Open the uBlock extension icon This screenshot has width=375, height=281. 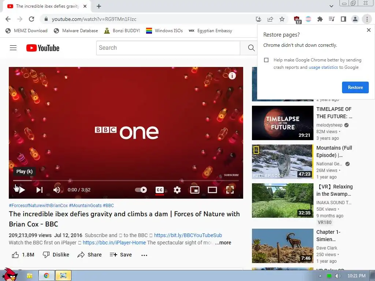(x=297, y=19)
